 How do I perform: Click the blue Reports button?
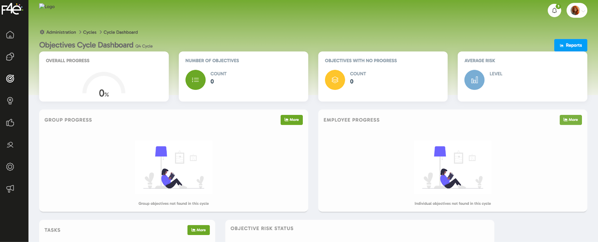click(570, 45)
